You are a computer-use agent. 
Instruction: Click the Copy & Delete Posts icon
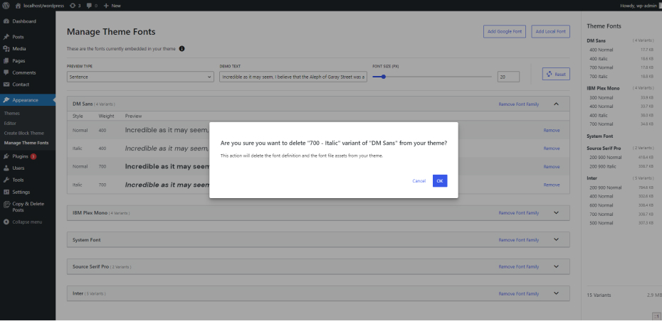[x=6, y=204]
